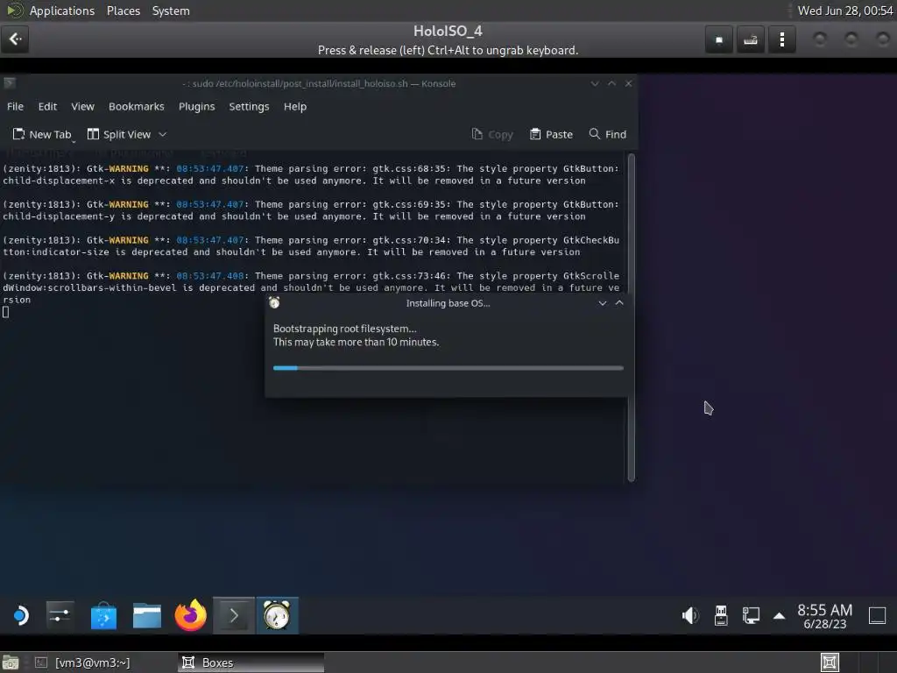Click the host panel icon at bottom right
Viewport: 897px width, 673px height.
(x=830, y=662)
